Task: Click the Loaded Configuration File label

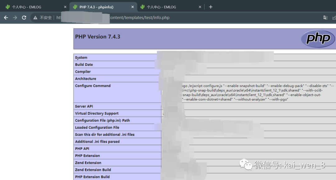Action: click(97, 128)
